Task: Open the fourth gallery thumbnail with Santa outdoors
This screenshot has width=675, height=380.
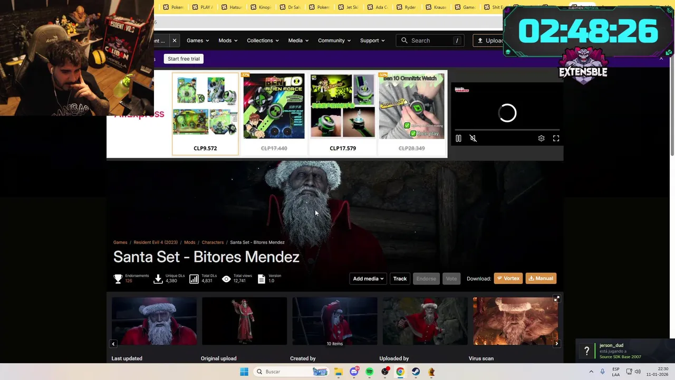Action: (x=425, y=321)
